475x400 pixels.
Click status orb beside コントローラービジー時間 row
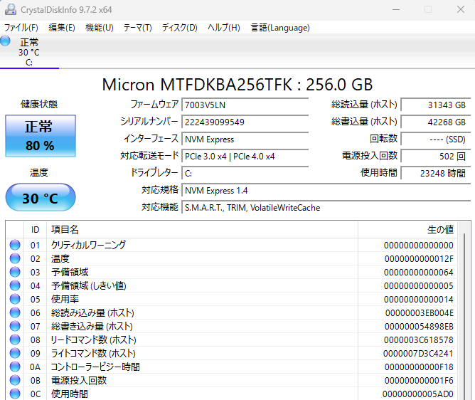(15, 367)
